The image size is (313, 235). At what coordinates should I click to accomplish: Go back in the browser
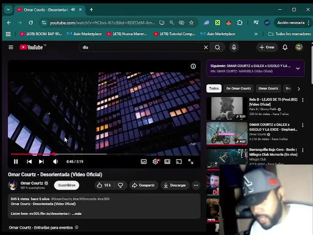9,23
